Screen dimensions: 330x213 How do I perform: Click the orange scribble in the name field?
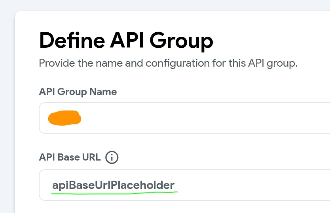coord(64,118)
